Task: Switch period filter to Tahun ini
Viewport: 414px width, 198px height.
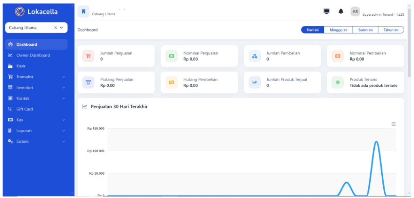Action: pyautogui.click(x=391, y=30)
